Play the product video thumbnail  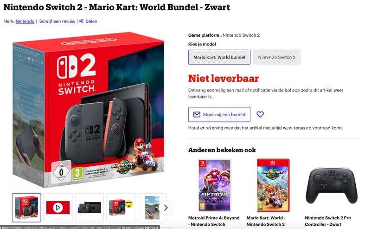(58, 208)
